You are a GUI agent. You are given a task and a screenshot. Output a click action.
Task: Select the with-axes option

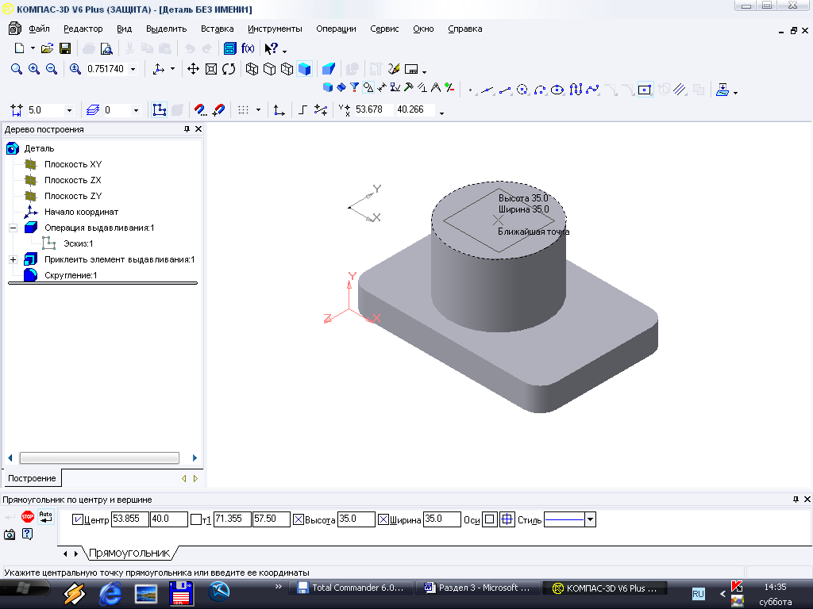(x=507, y=519)
